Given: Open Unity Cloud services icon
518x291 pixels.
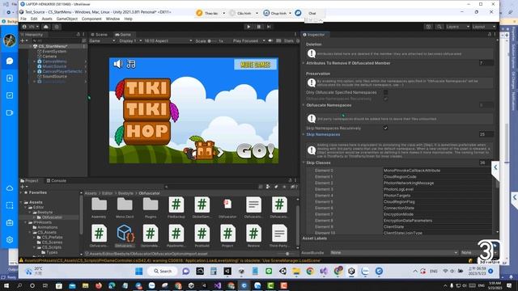Looking at the screenshot, I should pos(46,27).
